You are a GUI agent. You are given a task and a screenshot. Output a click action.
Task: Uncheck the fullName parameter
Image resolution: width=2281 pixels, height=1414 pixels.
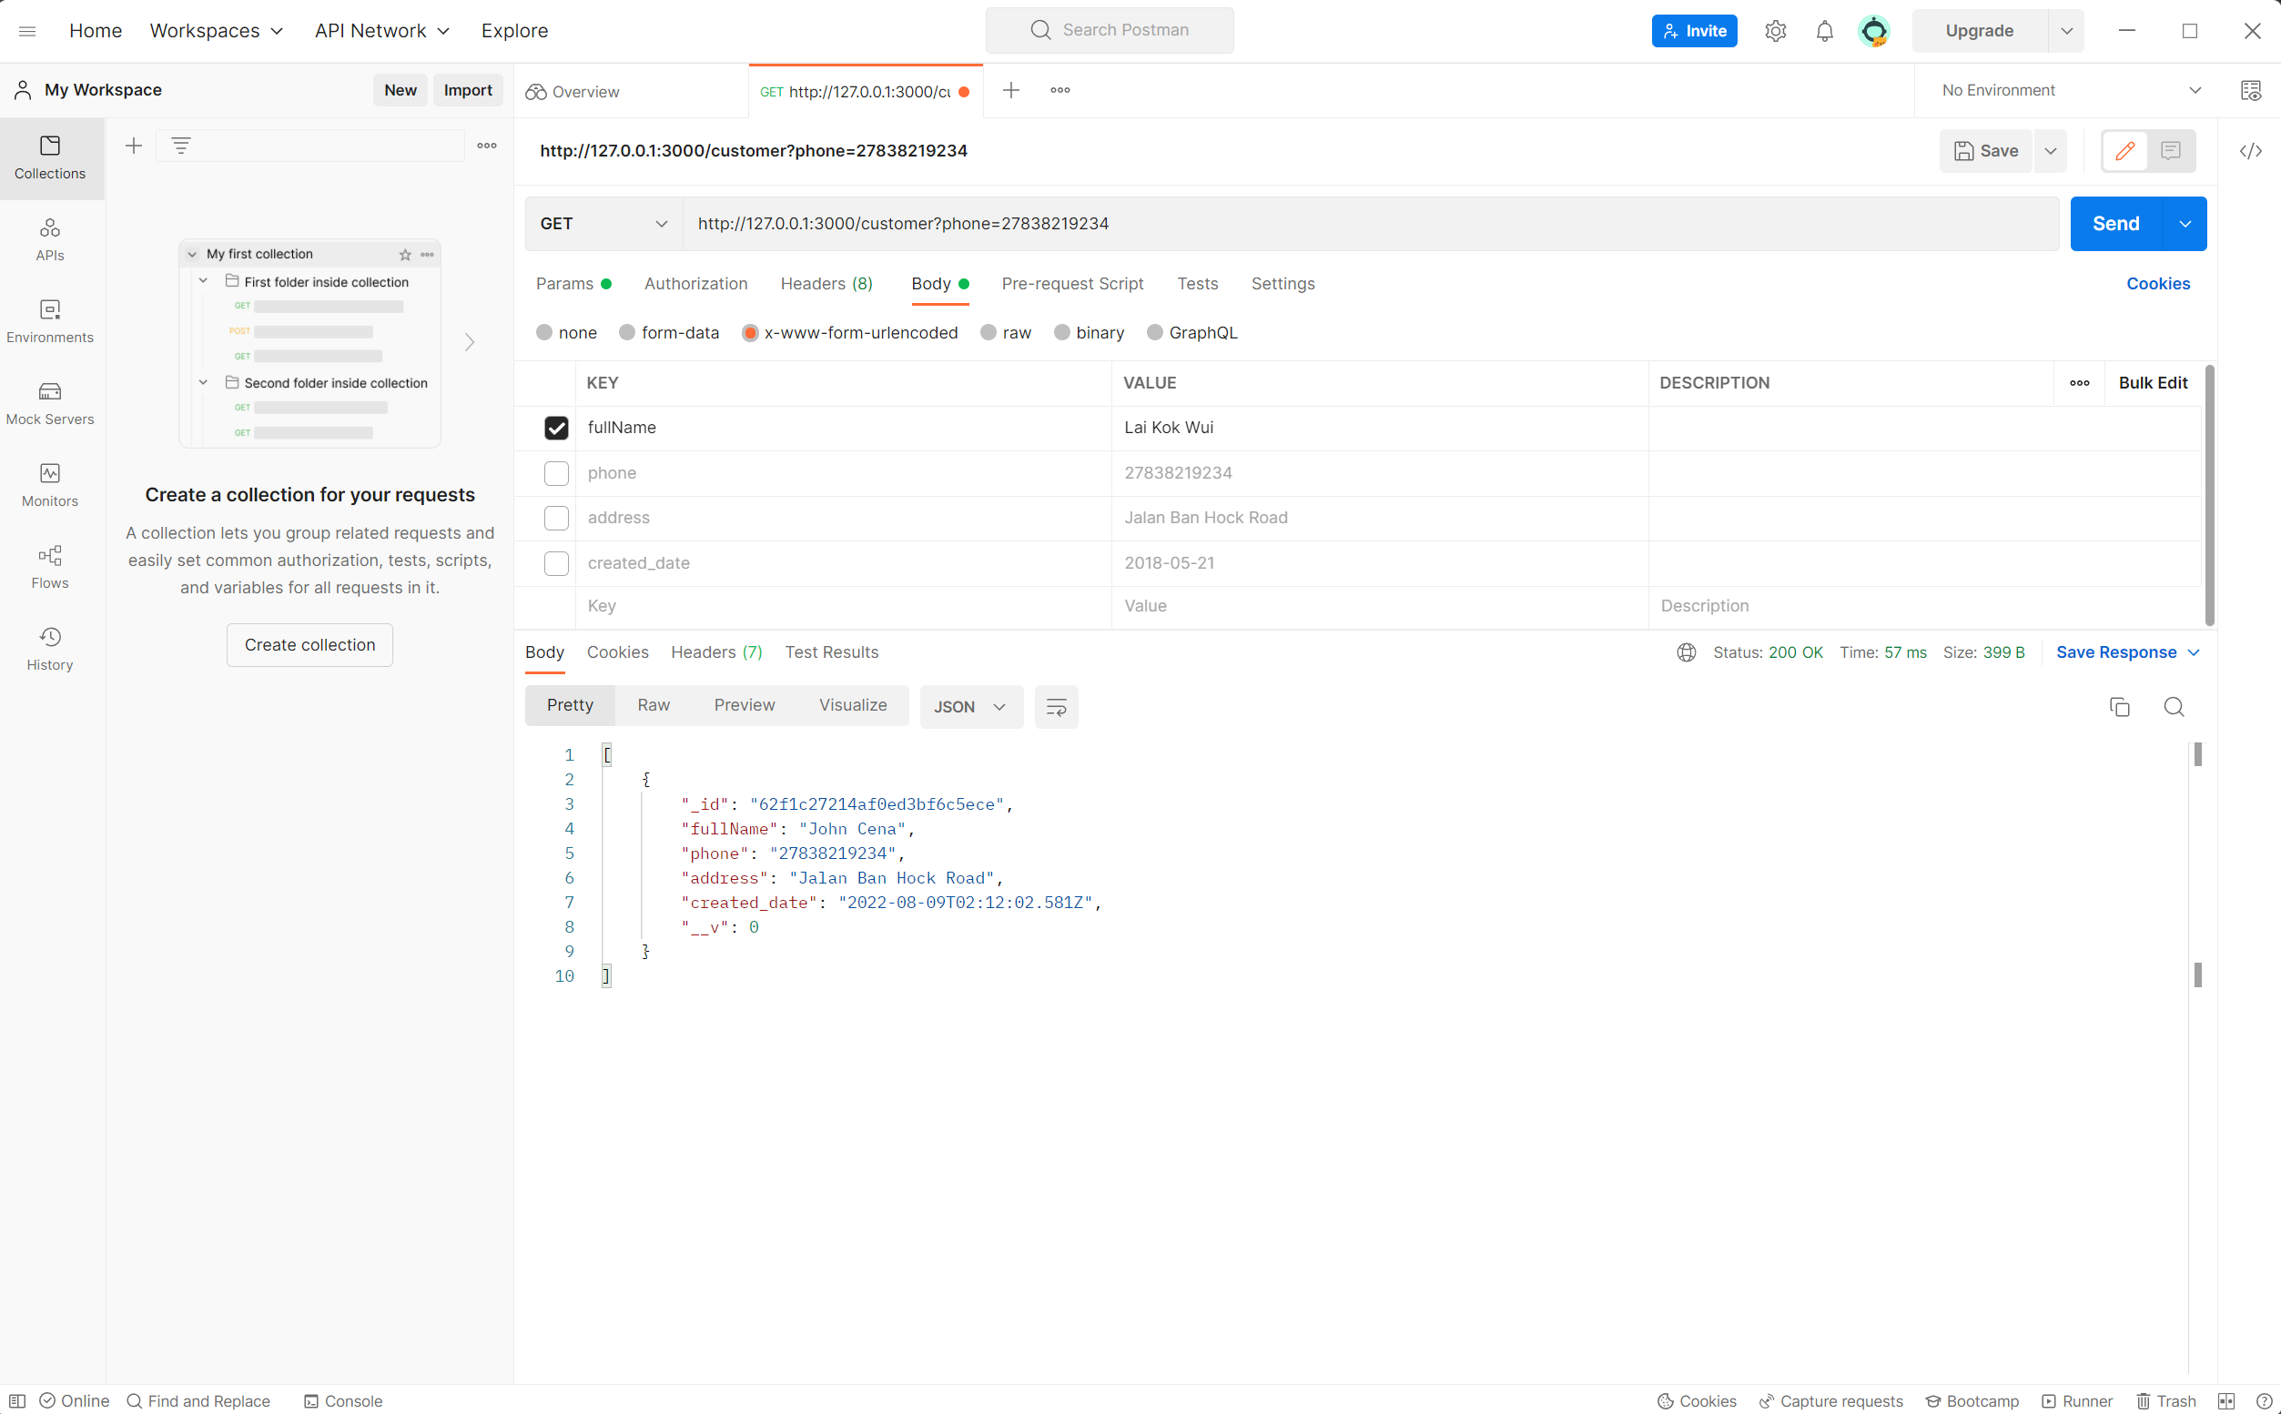coord(556,428)
